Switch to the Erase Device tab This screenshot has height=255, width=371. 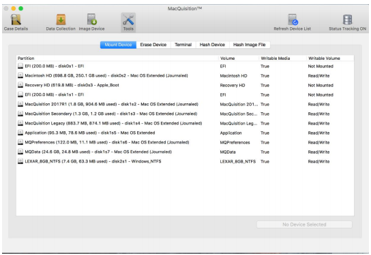tap(153, 45)
